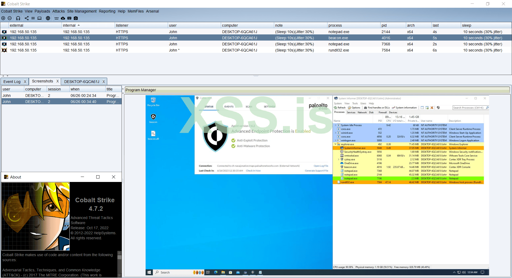
Task: Switch to pivot graph view icon
Action: point(27,18)
